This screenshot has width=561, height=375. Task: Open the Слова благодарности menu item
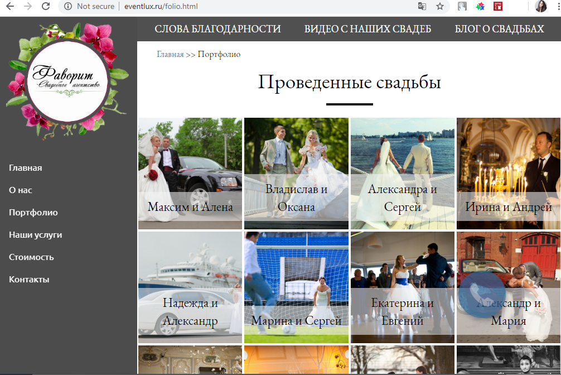pos(217,28)
